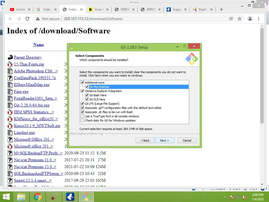This screenshot has width=269, height=202.
Task: Show hidden tray icons arrow
Action: (225, 197)
